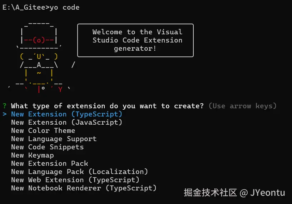Click the Welcome message speech box
This screenshot has height=204, width=292.
135,40
